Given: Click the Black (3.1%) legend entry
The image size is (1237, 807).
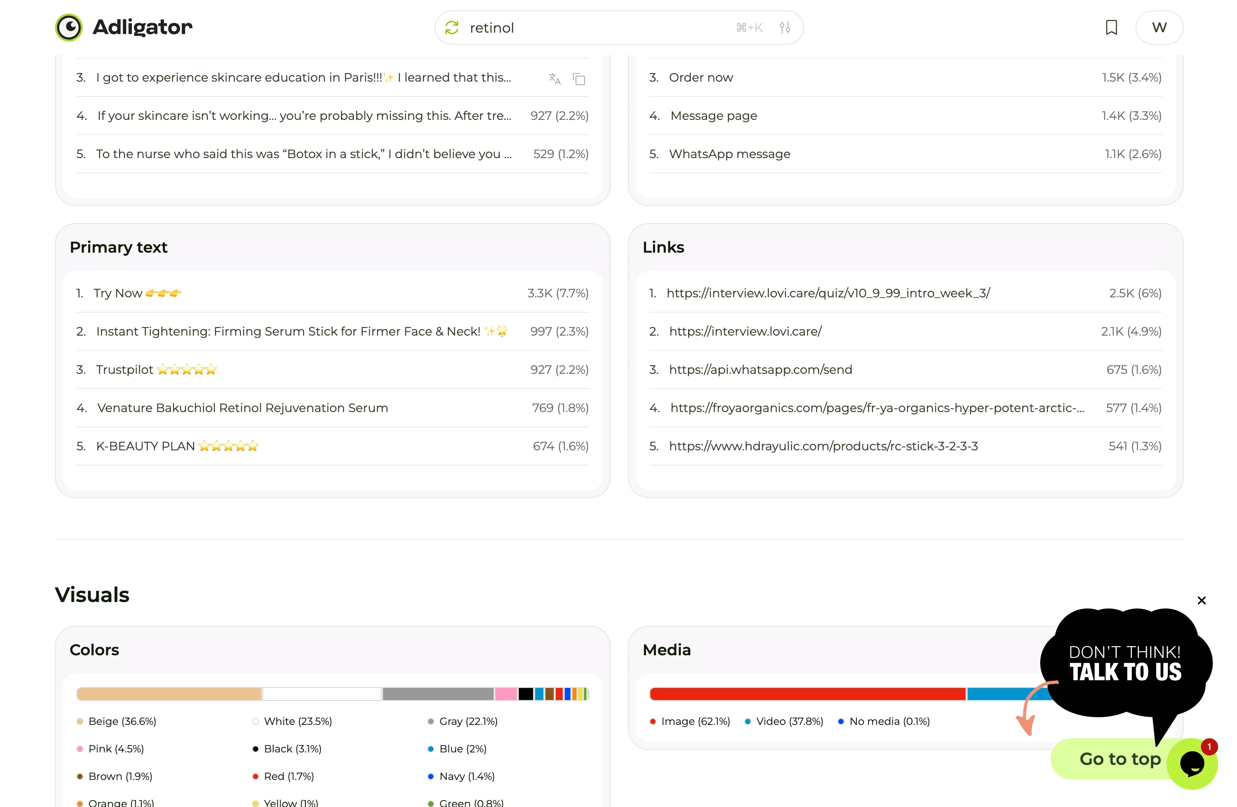Looking at the screenshot, I should pos(287,749).
